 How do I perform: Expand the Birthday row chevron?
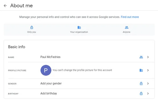(148, 94)
